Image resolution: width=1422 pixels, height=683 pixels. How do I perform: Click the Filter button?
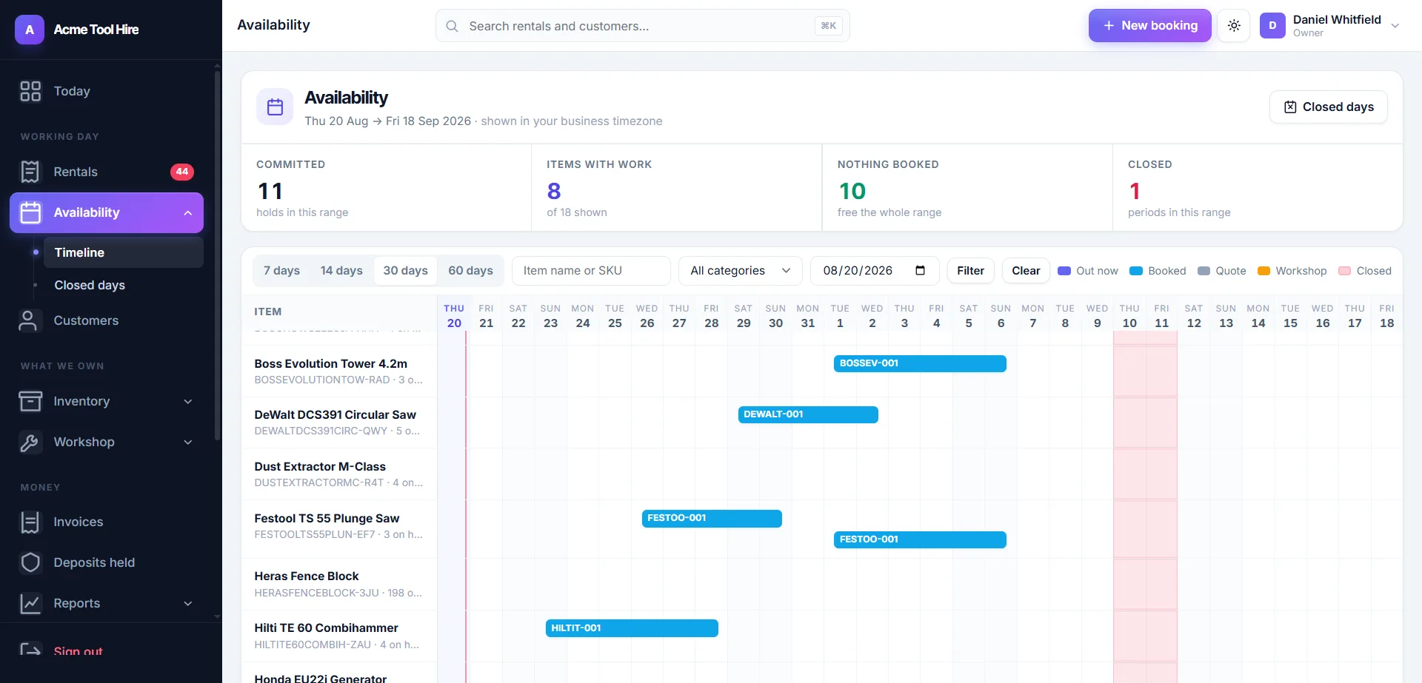point(970,271)
